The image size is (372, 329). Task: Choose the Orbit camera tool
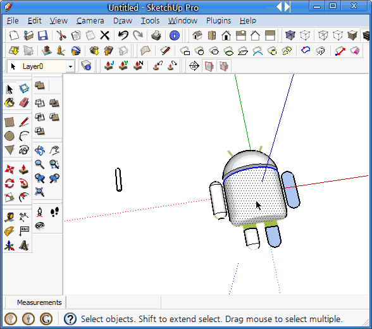(x=40, y=151)
